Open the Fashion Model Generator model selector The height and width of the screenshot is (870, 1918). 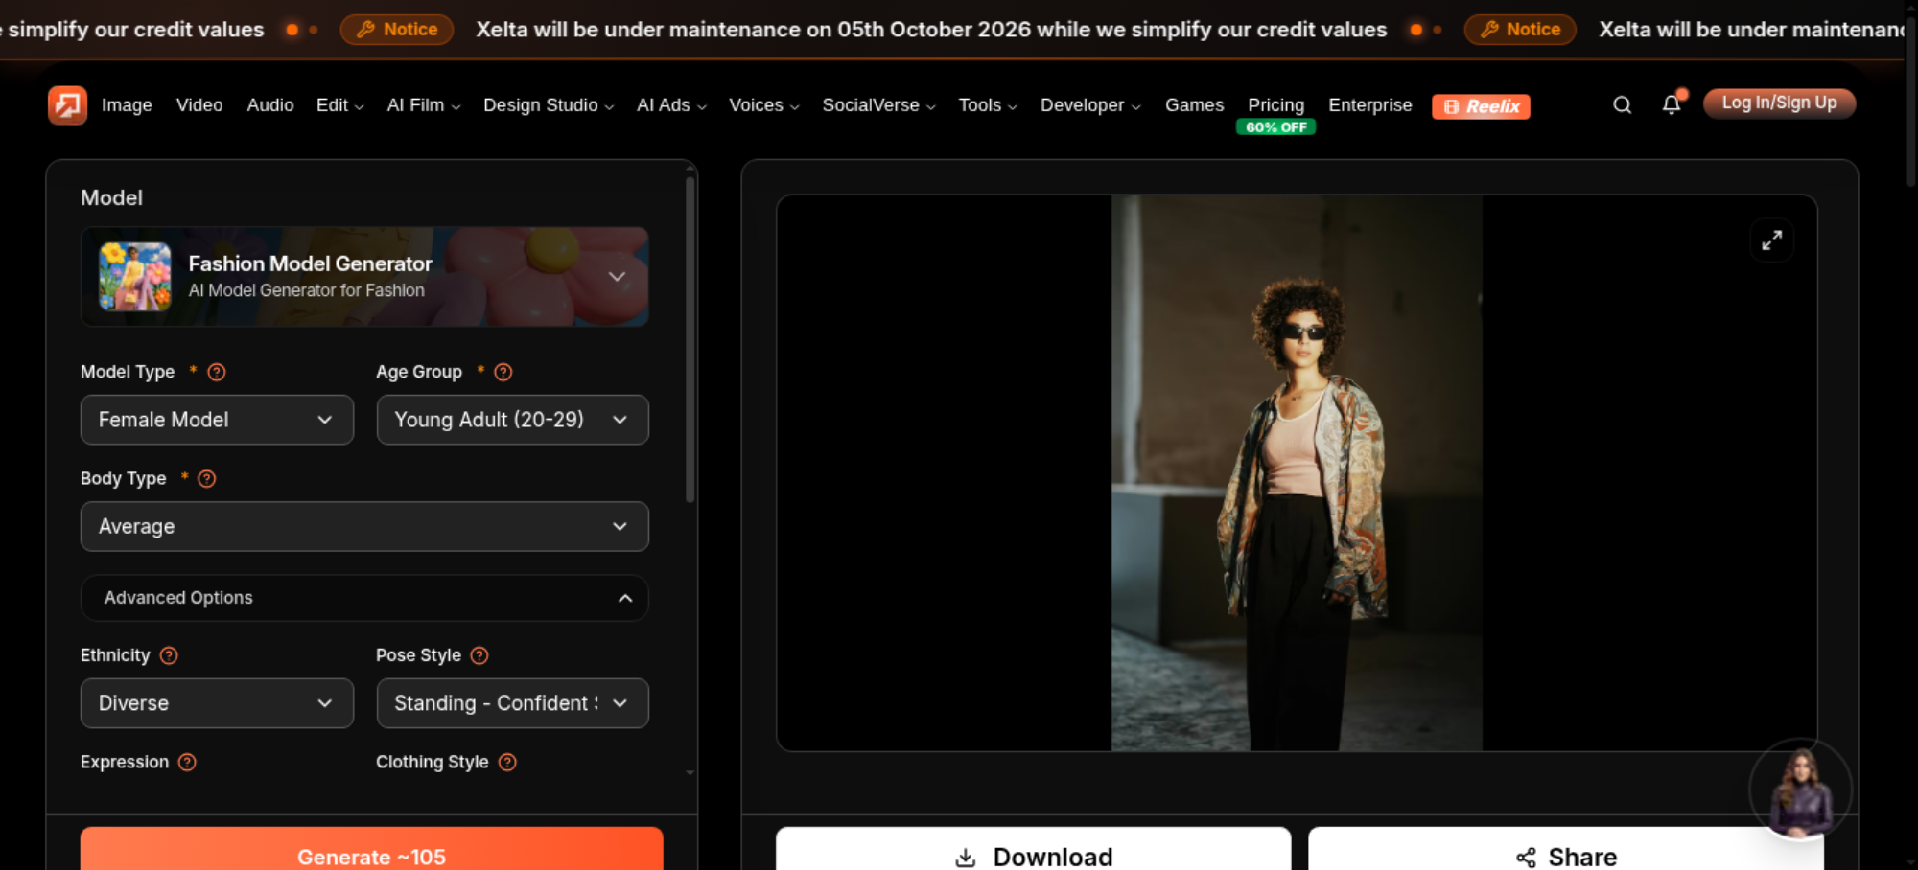[364, 277]
